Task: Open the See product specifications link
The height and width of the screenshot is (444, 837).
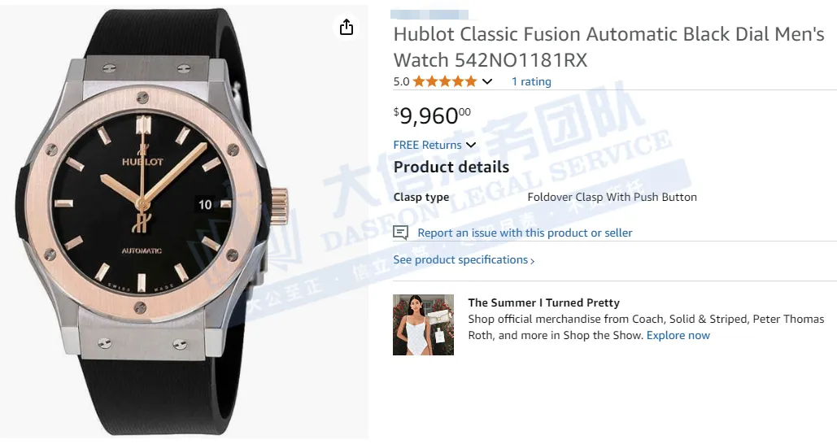Action: tap(460, 259)
